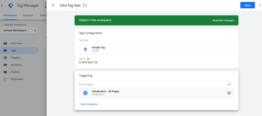
Task: Expand the Default Workspace selector
Action: (20, 30)
